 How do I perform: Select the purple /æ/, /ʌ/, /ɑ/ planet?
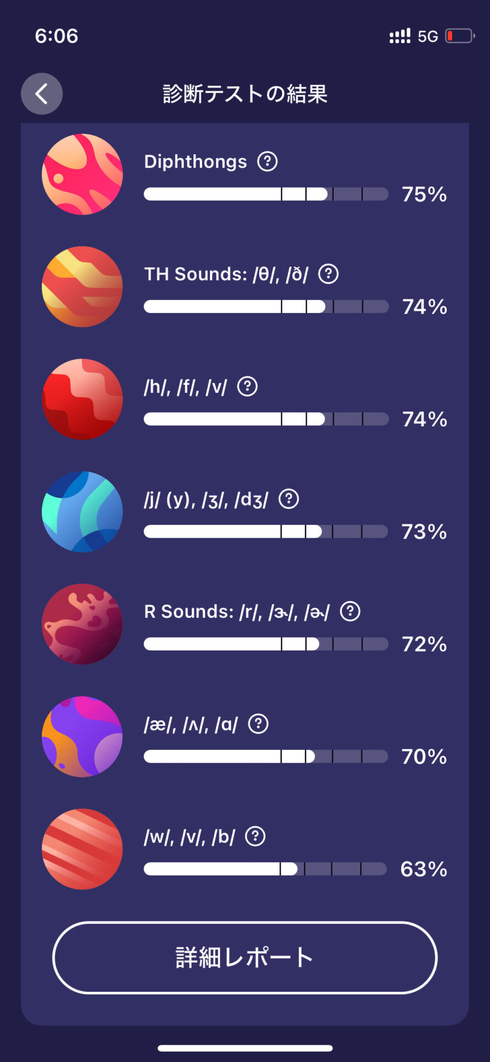[x=82, y=737]
